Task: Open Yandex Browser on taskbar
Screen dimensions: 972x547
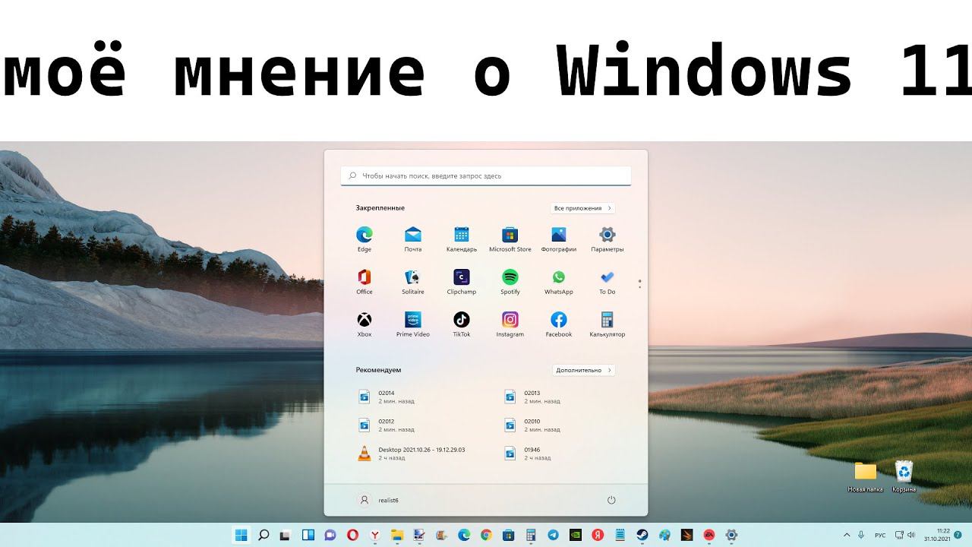Action: (375, 535)
